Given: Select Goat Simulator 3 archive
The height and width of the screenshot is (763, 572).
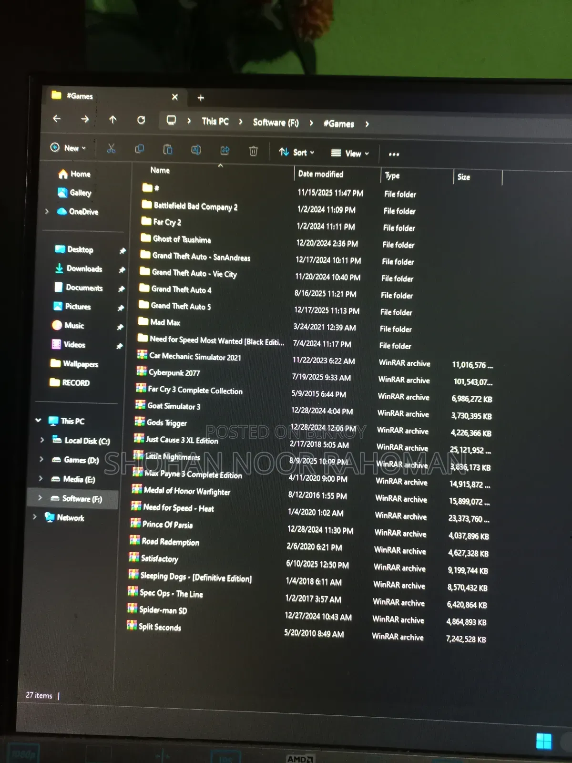Looking at the screenshot, I should click(x=168, y=406).
